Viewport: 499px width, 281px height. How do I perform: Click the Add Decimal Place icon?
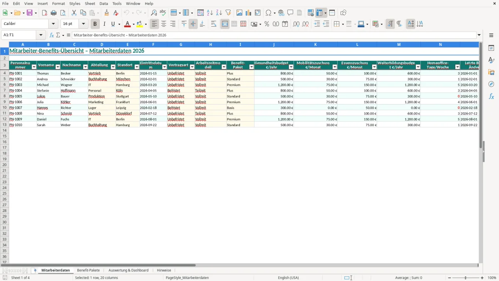(296, 24)
